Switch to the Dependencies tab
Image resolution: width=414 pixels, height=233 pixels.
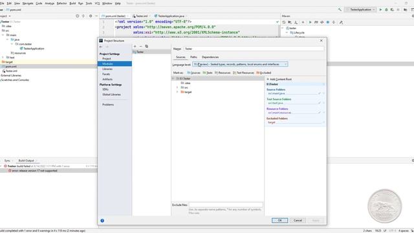click(210, 57)
